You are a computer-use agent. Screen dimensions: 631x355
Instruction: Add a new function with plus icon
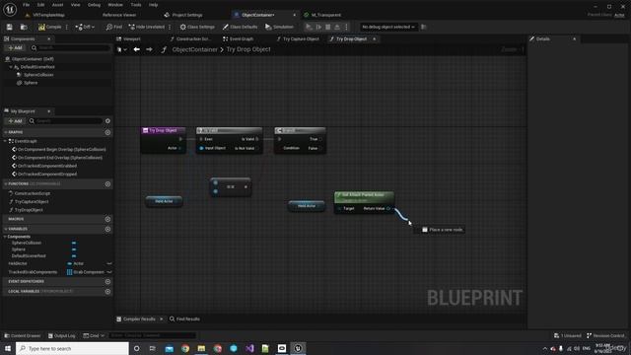point(107,184)
